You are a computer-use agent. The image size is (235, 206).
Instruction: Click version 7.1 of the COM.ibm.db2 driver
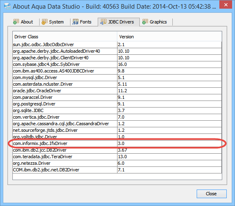pos(121,170)
